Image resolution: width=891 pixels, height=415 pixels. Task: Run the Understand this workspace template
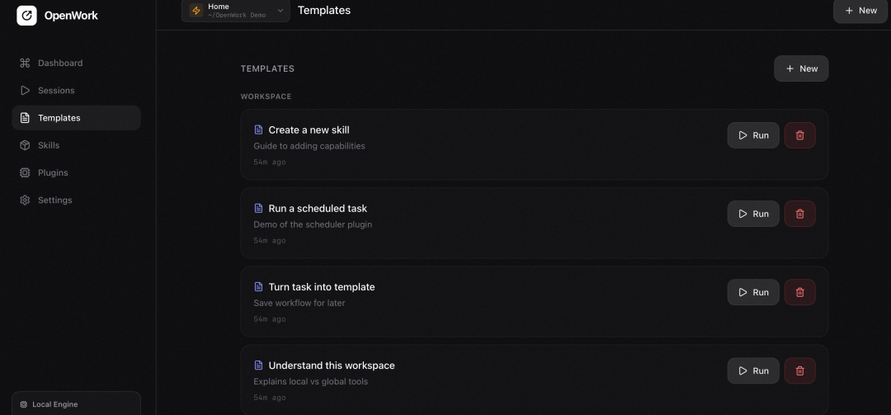752,370
